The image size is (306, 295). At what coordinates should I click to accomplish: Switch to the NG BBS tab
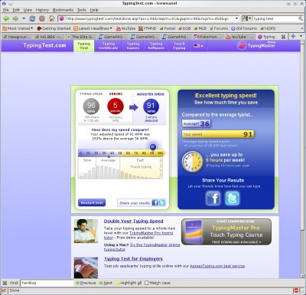49,37
